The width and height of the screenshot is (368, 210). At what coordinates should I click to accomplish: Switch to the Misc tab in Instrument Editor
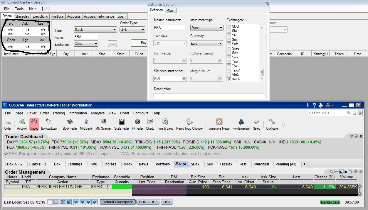point(170,11)
